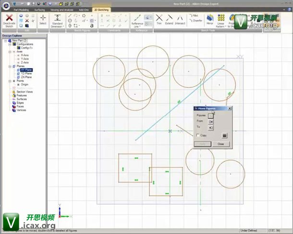Collapse the Points node
This screenshot has width=293, height=234.
pyautogui.click(x=10, y=81)
